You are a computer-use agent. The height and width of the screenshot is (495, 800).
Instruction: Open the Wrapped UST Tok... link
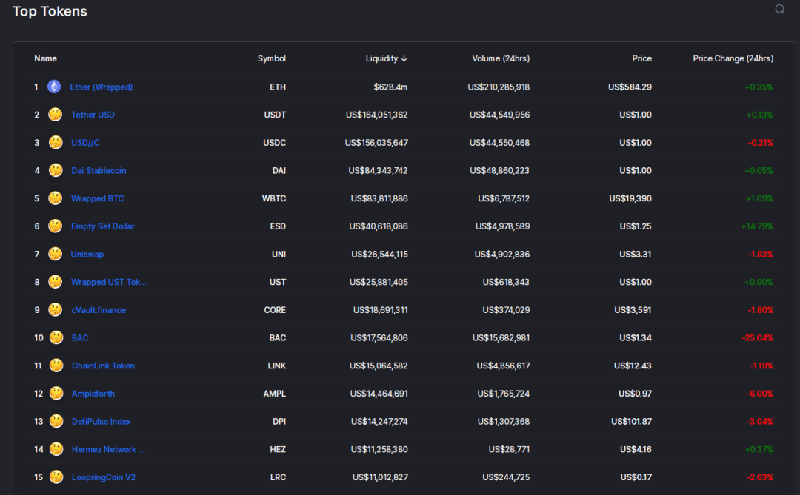(109, 282)
